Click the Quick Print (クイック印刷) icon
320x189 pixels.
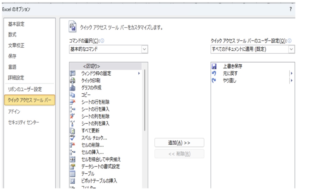(x=72, y=81)
